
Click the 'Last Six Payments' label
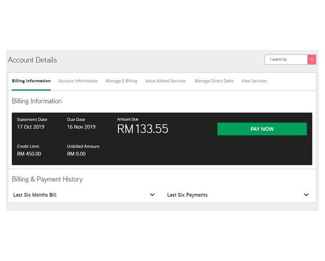coord(187,195)
